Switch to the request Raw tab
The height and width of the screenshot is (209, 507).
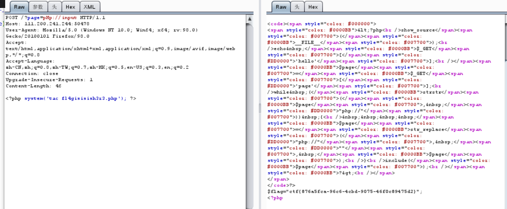click(x=19, y=7)
